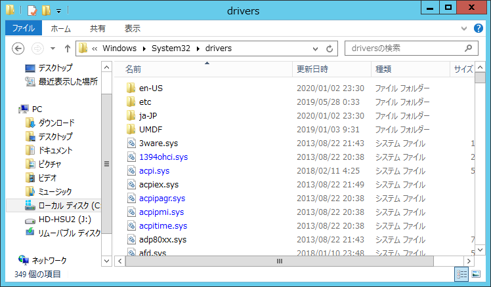This screenshot has width=491, height=287.
Task: Open ドキュメント in navigation pane
Action: pos(55,150)
